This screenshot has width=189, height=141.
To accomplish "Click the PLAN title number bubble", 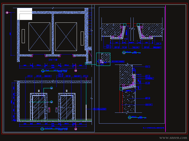I will coord(43,71).
